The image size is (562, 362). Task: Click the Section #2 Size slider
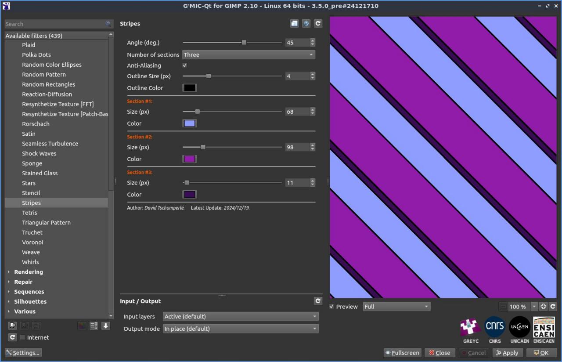tap(232, 147)
